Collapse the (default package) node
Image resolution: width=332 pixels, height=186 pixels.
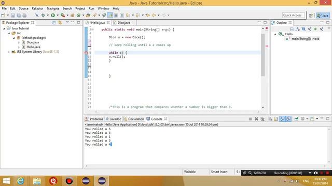pyautogui.click(x=14, y=38)
